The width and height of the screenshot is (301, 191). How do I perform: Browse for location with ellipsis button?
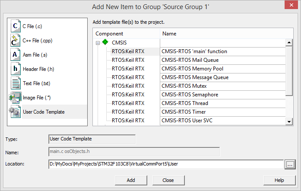point(290,164)
